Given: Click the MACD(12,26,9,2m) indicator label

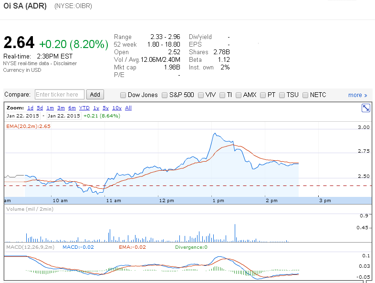Looking at the screenshot, I should pyautogui.click(x=31, y=247).
